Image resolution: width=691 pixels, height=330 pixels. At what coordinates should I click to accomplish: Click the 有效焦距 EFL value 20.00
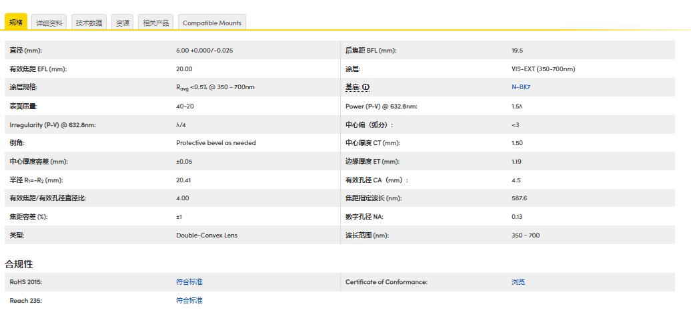184,69
